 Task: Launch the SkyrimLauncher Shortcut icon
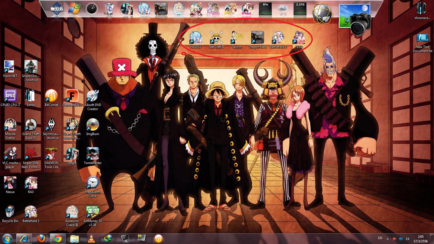[52, 129]
